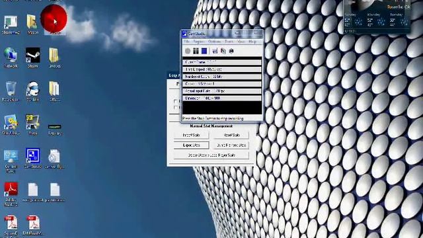Open the File menu in CamStudio
The width and height of the screenshot is (423, 238).
186,42
